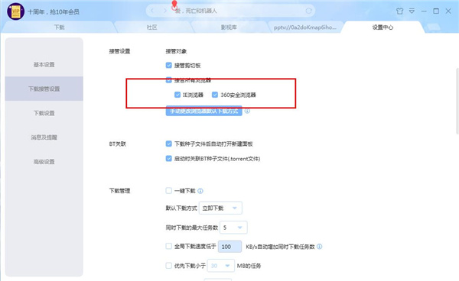Switch to the pptv:// tab
The width and height of the screenshot is (459, 281).
[305, 27]
